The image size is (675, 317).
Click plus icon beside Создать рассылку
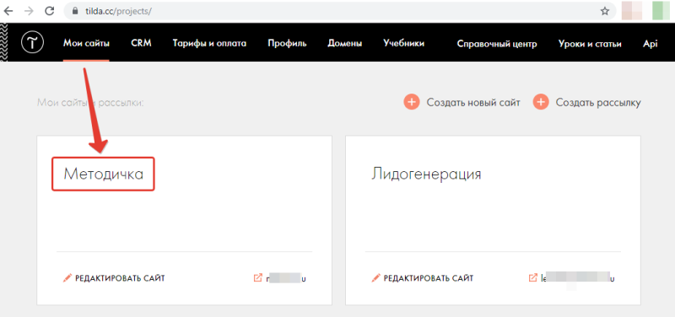(x=541, y=102)
